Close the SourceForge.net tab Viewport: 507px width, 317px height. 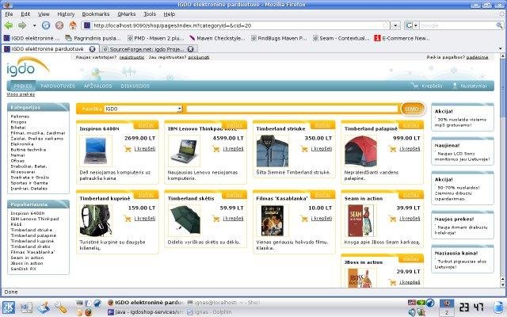(x=190, y=49)
